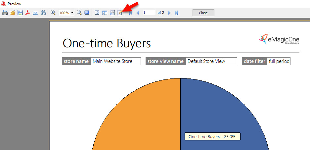Click the store name label

(x=76, y=61)
